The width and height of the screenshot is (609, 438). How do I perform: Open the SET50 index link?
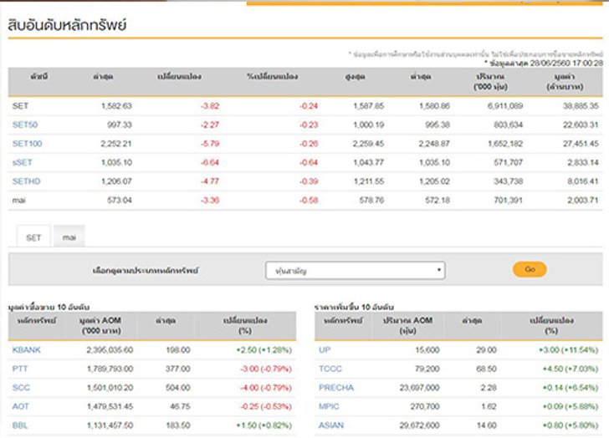25,125
